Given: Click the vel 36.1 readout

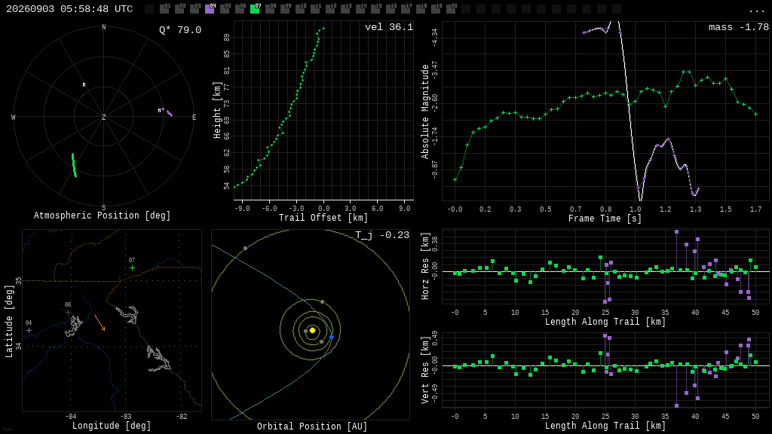Looking at the screenshot, I should [389, 27].
